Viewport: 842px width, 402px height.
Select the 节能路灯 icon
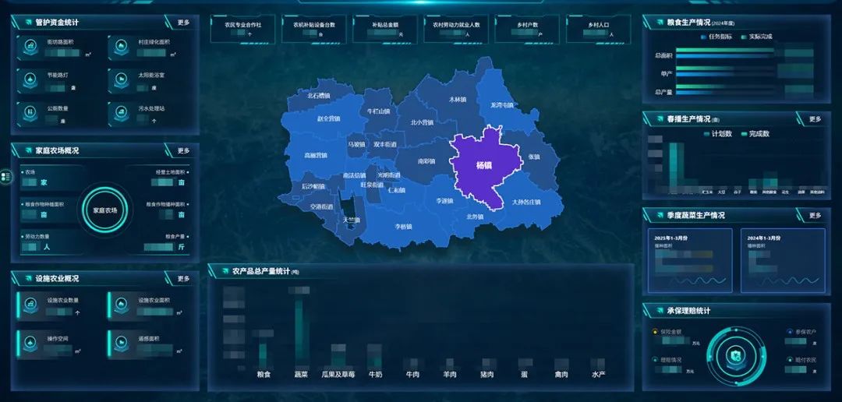click(30, 81)
